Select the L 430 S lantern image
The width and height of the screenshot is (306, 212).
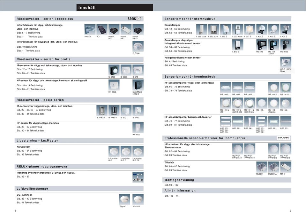tap(286, 30)
